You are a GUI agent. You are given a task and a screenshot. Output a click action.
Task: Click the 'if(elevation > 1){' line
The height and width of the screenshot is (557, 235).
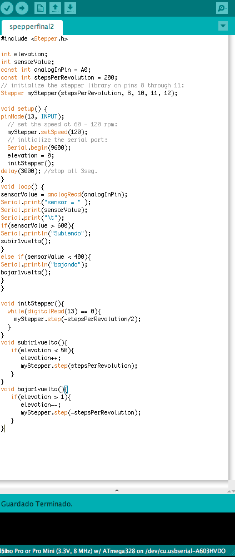coord(41,397)
